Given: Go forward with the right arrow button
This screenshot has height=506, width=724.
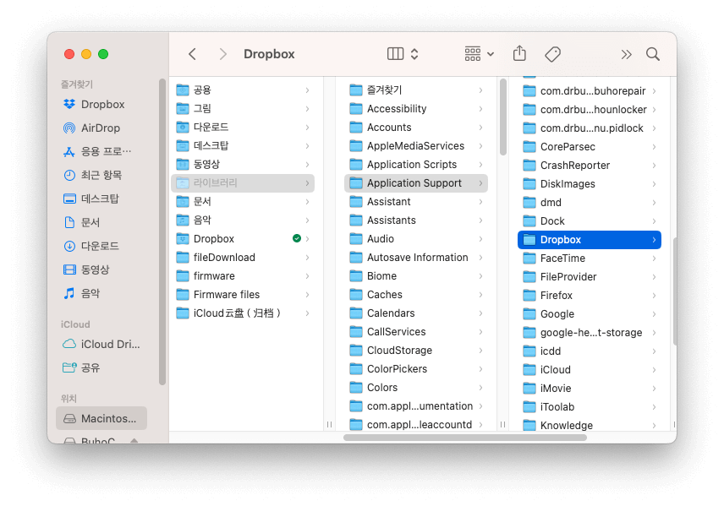Looking at the screenshot, I should click(x=223, y=54).
